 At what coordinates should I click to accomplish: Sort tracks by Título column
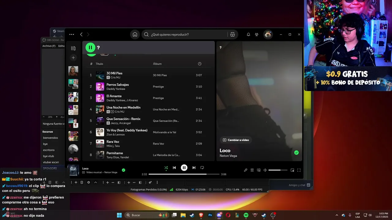coord(99,64)
